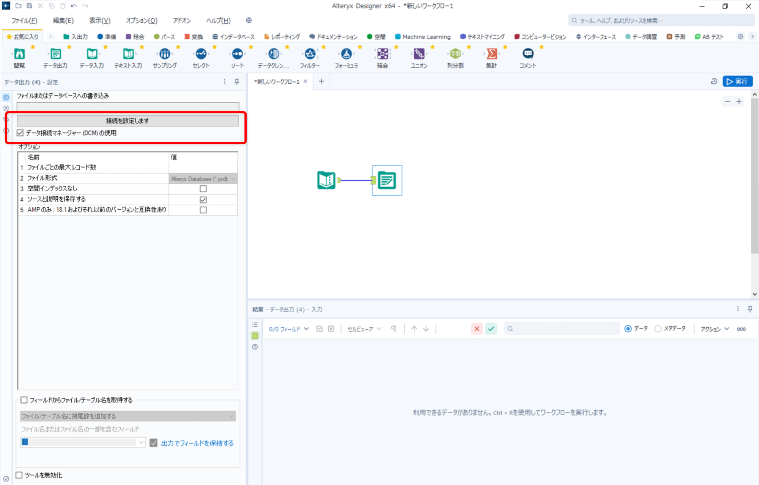This screenshot has width=759, height=485.
Task: Click the green checkmark in results toolbar
Action: [x=491, y=329]
